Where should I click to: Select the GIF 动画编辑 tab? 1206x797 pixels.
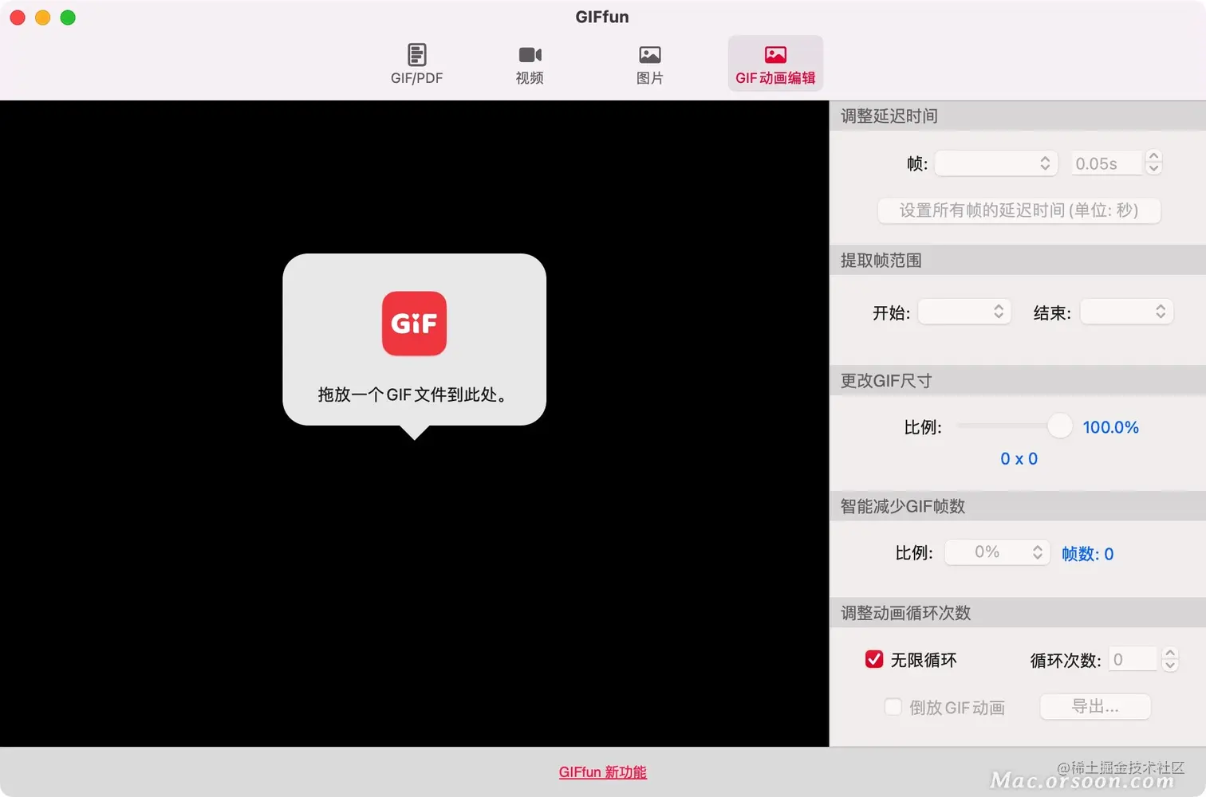tap(775, 64)
